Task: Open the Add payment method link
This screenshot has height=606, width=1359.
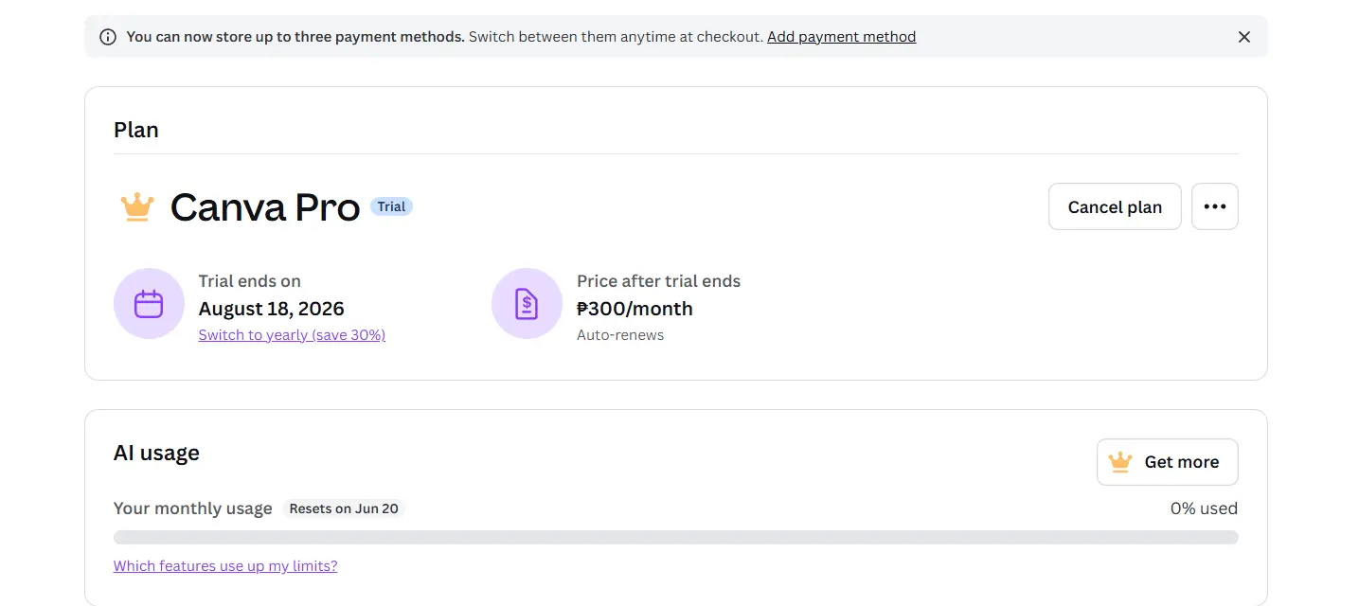Action: click(x=841, y=37)
